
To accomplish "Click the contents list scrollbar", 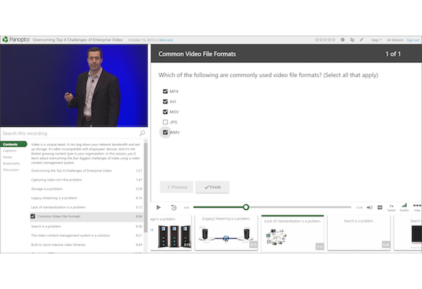I will (146, 186).
